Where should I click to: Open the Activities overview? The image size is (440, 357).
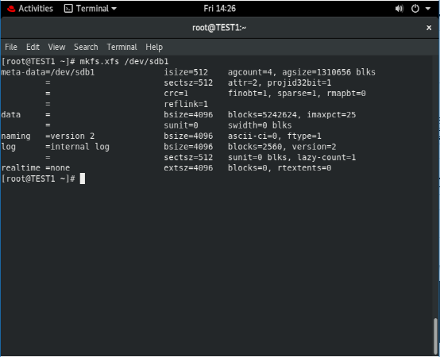coord(36,9)
